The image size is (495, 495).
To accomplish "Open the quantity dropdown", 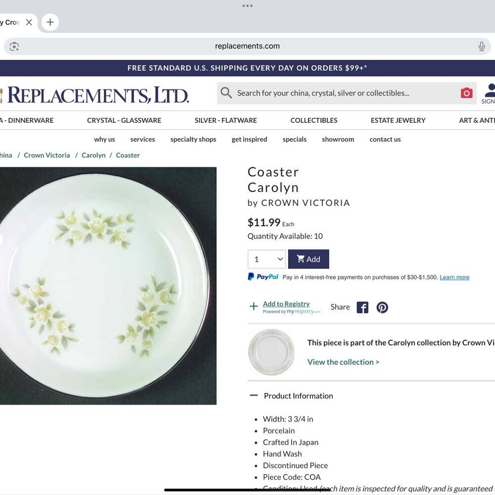I will coord(267,259).
